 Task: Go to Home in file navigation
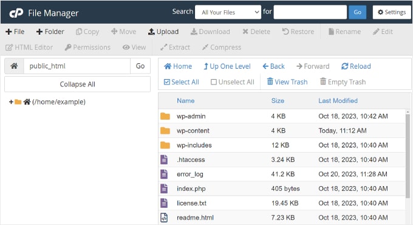tap(178, 66)
